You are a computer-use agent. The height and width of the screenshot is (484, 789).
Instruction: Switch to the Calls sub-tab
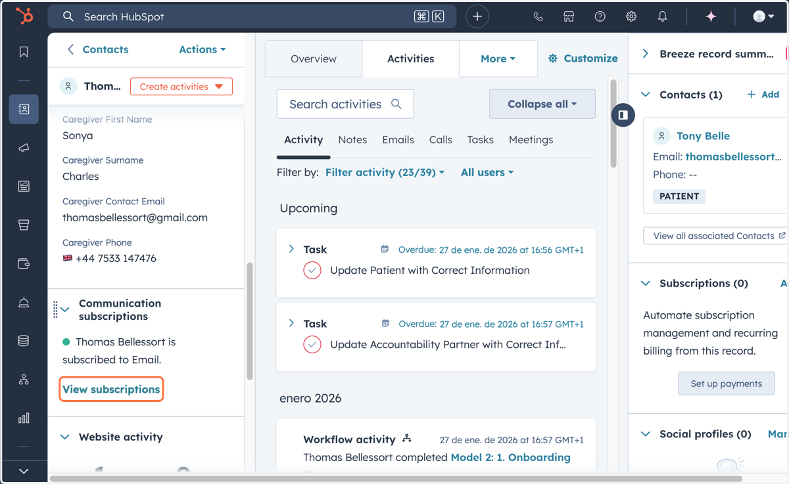coord(441,140)
